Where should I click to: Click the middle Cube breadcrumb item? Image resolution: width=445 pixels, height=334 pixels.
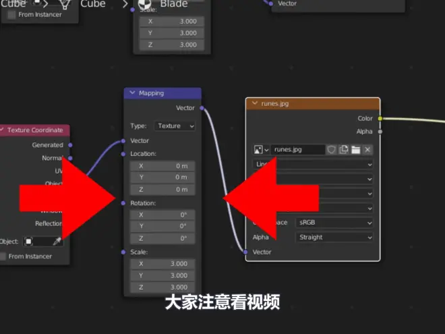pyautogui.click(x=93, y=4)
